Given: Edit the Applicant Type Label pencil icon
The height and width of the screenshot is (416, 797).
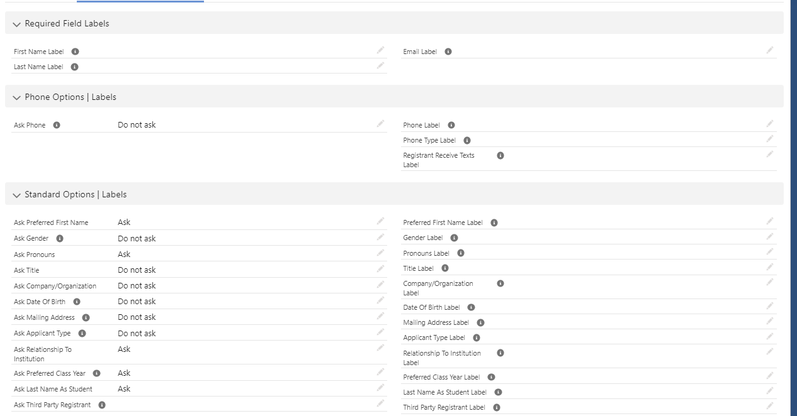Looking at the screenshot, I should click(x=769, y=336).
